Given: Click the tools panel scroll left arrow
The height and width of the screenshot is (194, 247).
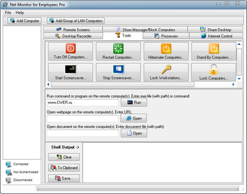Looking at the screenshot, I should (x=48, y=85).
